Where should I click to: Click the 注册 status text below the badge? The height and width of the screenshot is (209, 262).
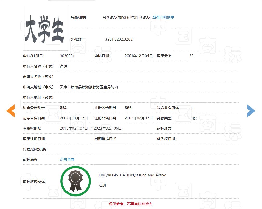click(102, 185)
